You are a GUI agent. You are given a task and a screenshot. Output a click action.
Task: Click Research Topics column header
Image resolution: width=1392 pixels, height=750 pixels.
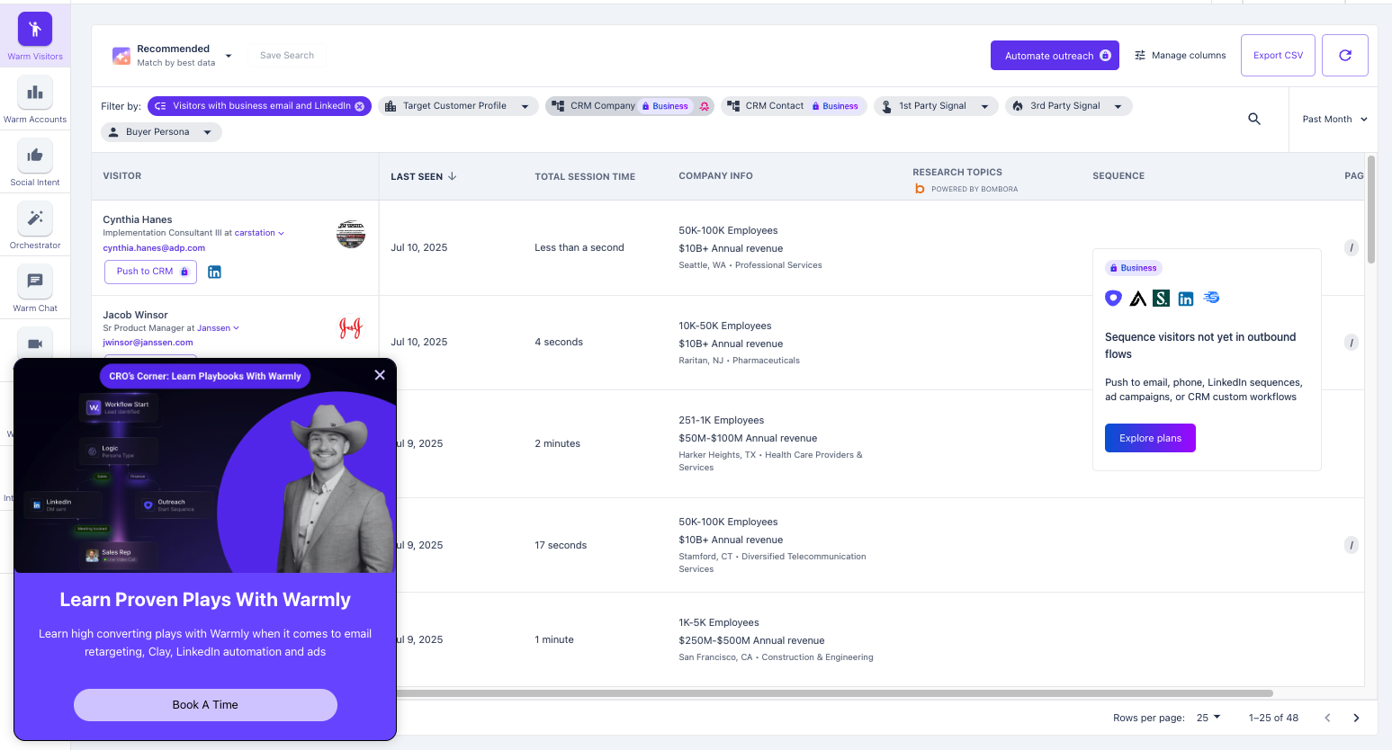[x=957, y=172]
